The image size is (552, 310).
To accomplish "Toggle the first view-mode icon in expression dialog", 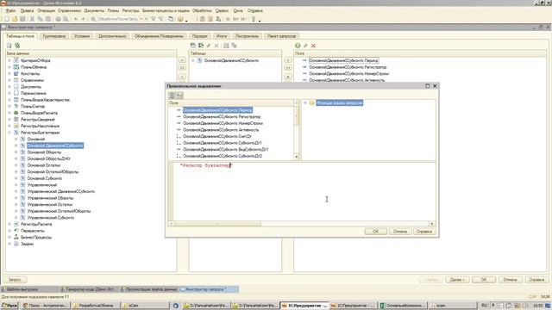I will point(172,96).
